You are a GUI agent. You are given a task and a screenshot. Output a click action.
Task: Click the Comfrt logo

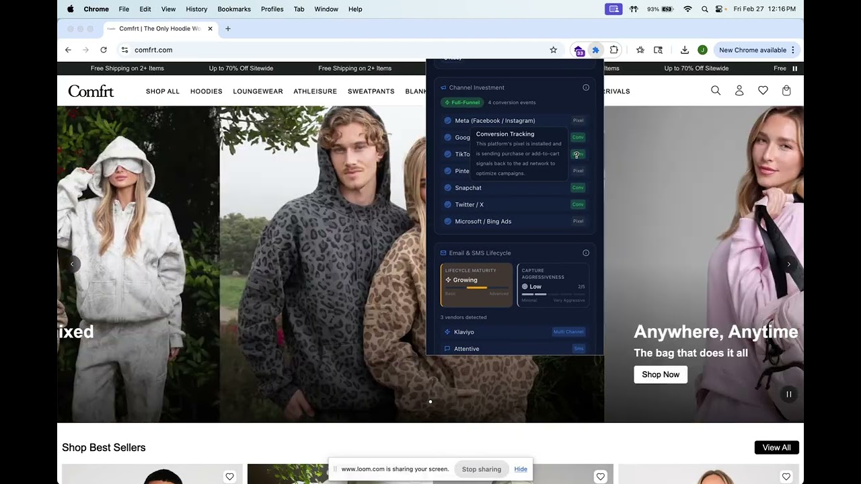coord(91,91)
